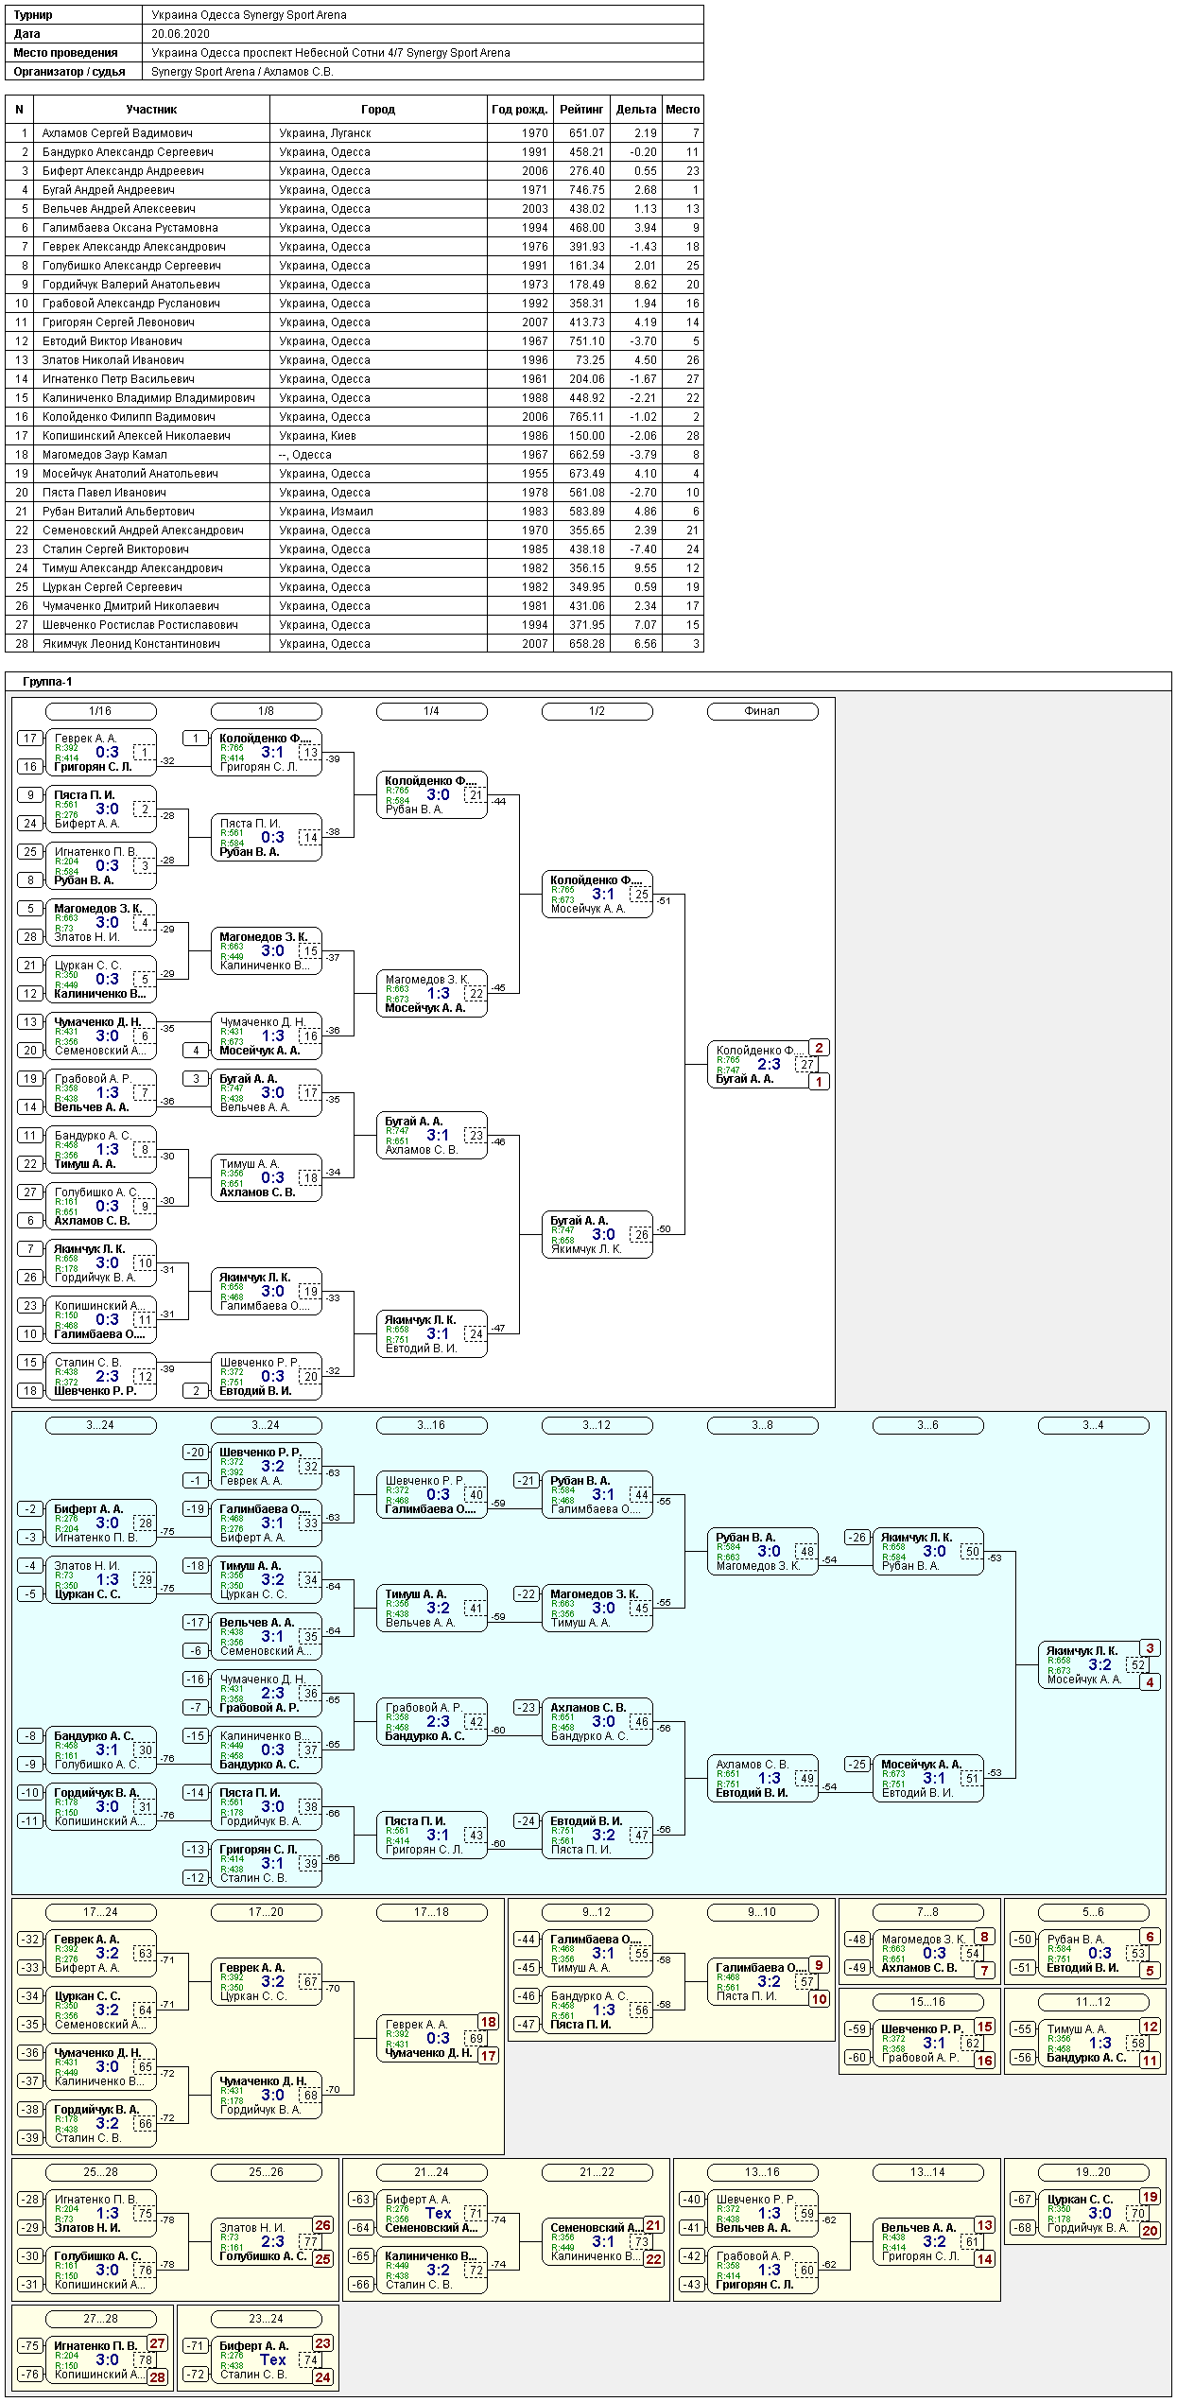Click the Рейтинг column header
This screenshot has height=2402, width=1177.
click(x=581, y=110)
